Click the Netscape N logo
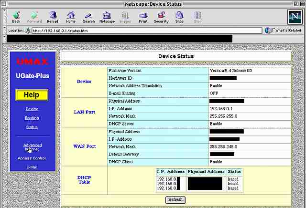Screen dimensions: 306x208 (295, 17)
